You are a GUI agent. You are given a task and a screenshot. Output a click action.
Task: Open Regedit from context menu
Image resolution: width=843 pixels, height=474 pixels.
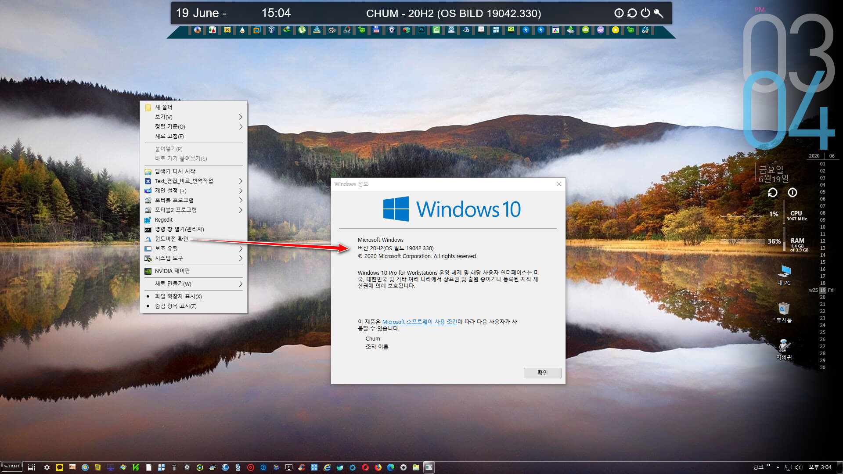click(194, 219)
